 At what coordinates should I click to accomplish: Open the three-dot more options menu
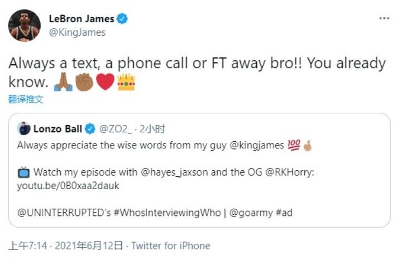(384, 18)
